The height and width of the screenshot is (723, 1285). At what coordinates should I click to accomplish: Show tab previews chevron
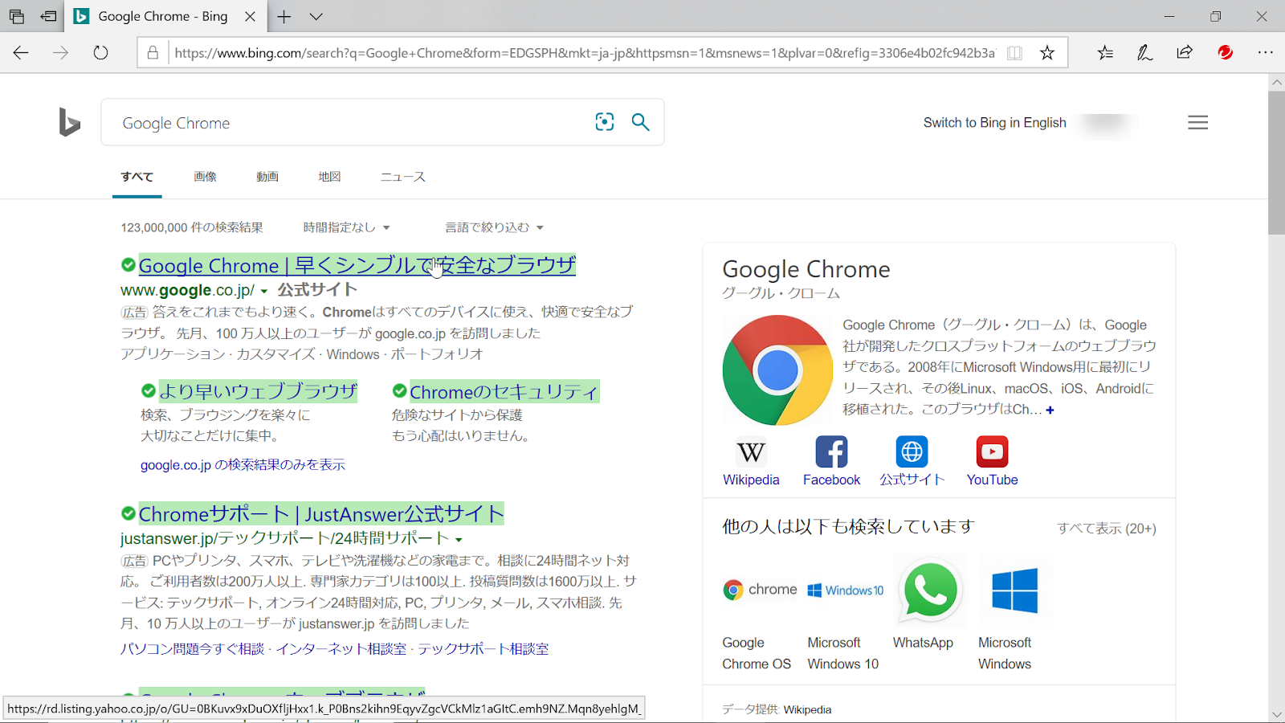pyautogui.click(x=316, y=16)
